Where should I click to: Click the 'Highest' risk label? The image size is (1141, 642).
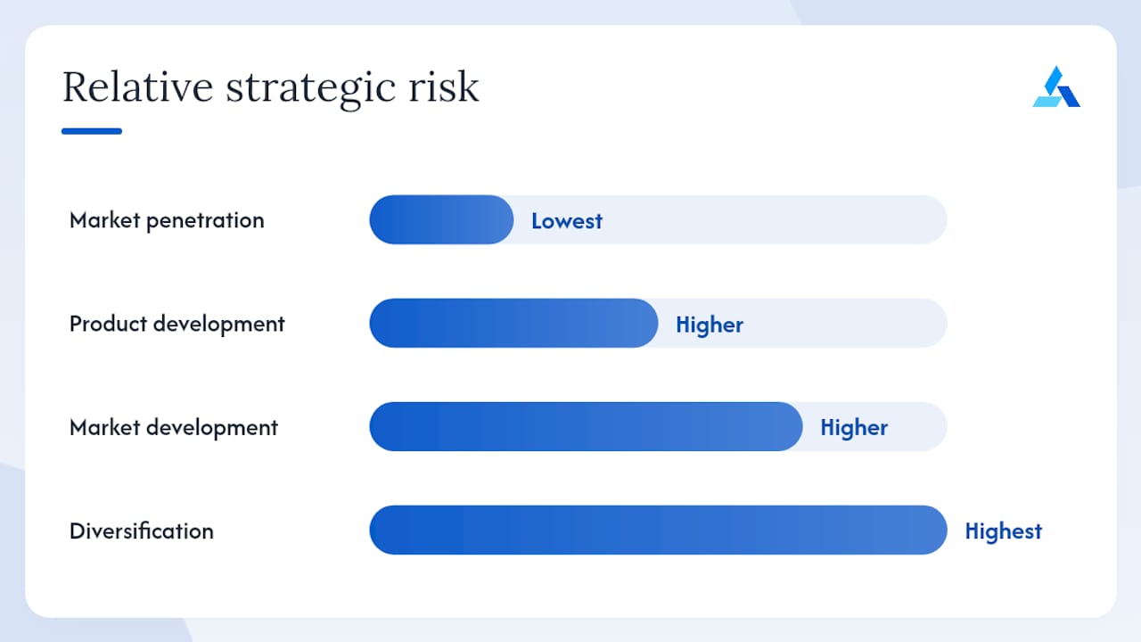coord(1004,531)
